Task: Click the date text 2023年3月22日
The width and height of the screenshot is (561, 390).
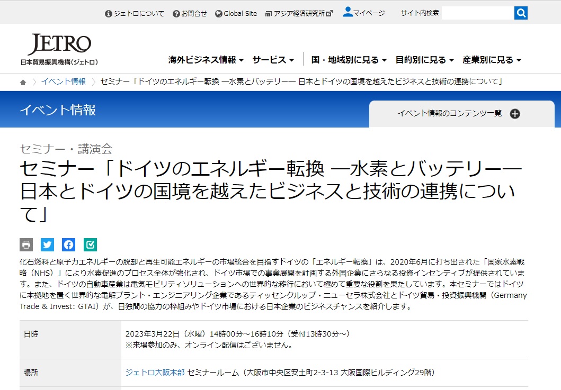Action: coord(153,334)
